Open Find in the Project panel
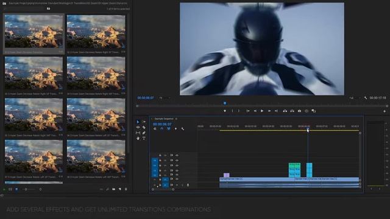 (107, 189)
